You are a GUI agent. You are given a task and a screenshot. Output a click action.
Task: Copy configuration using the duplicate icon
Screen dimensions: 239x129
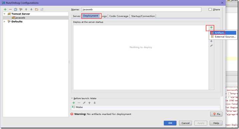(x=16, y=9)
